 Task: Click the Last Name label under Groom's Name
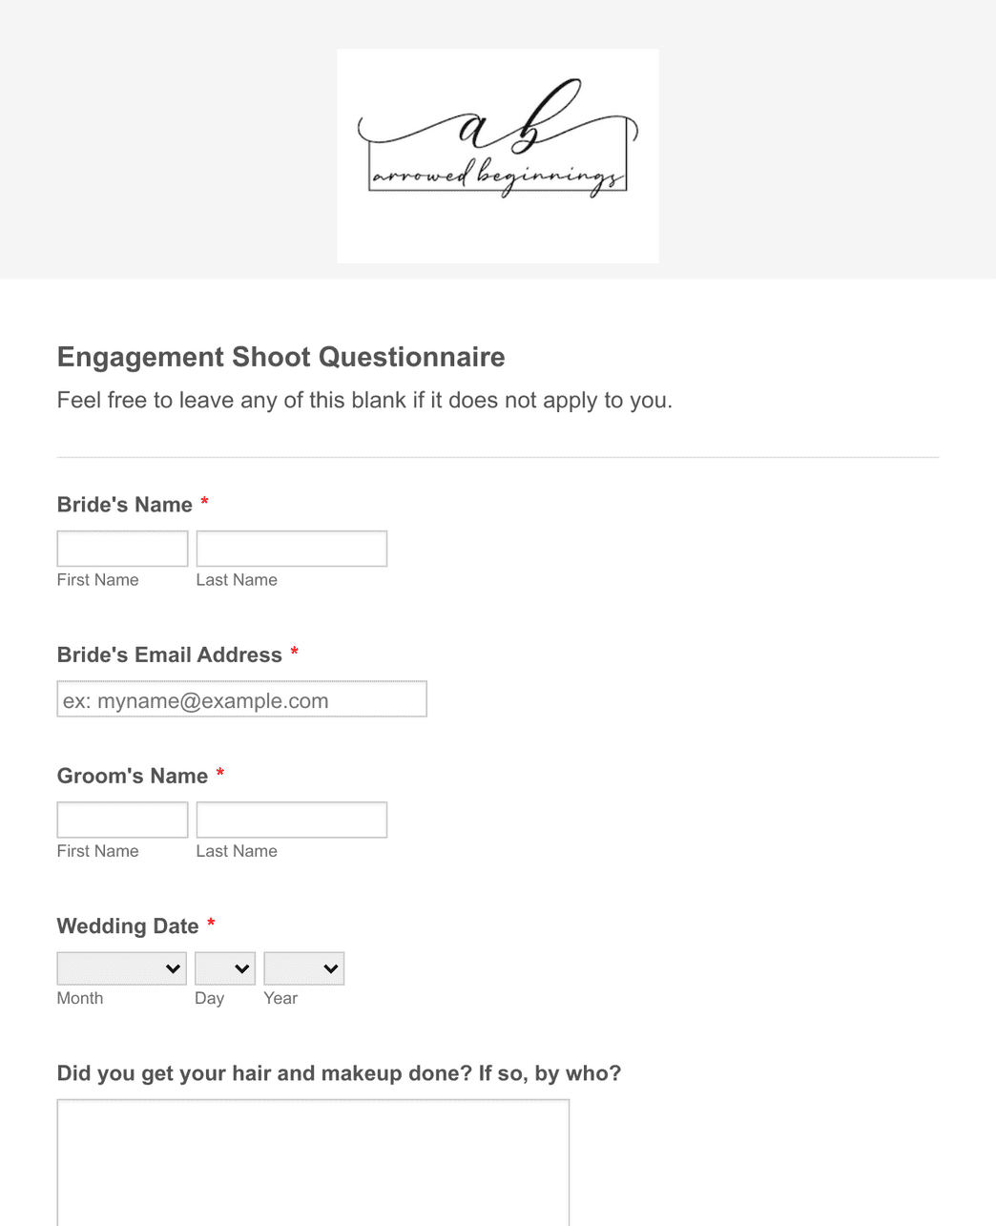[x=236, y=850]
